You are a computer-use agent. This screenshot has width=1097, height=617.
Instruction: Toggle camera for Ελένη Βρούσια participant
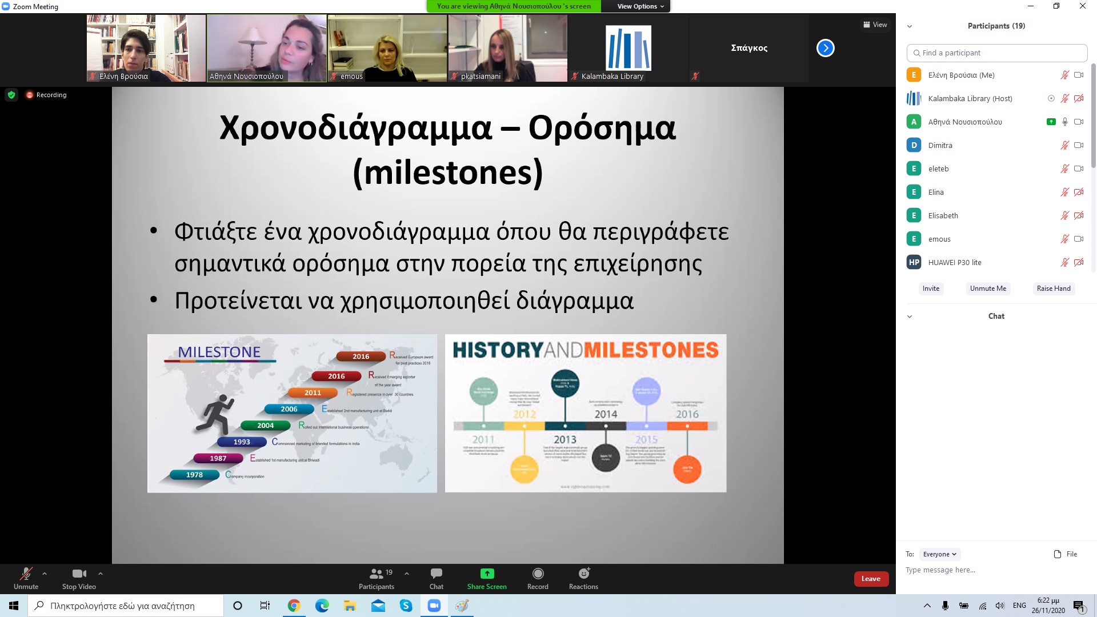1079,75
